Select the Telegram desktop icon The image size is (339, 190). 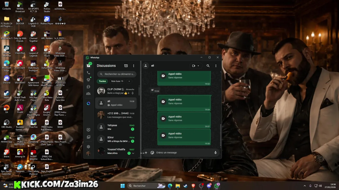tap(20, 168)
